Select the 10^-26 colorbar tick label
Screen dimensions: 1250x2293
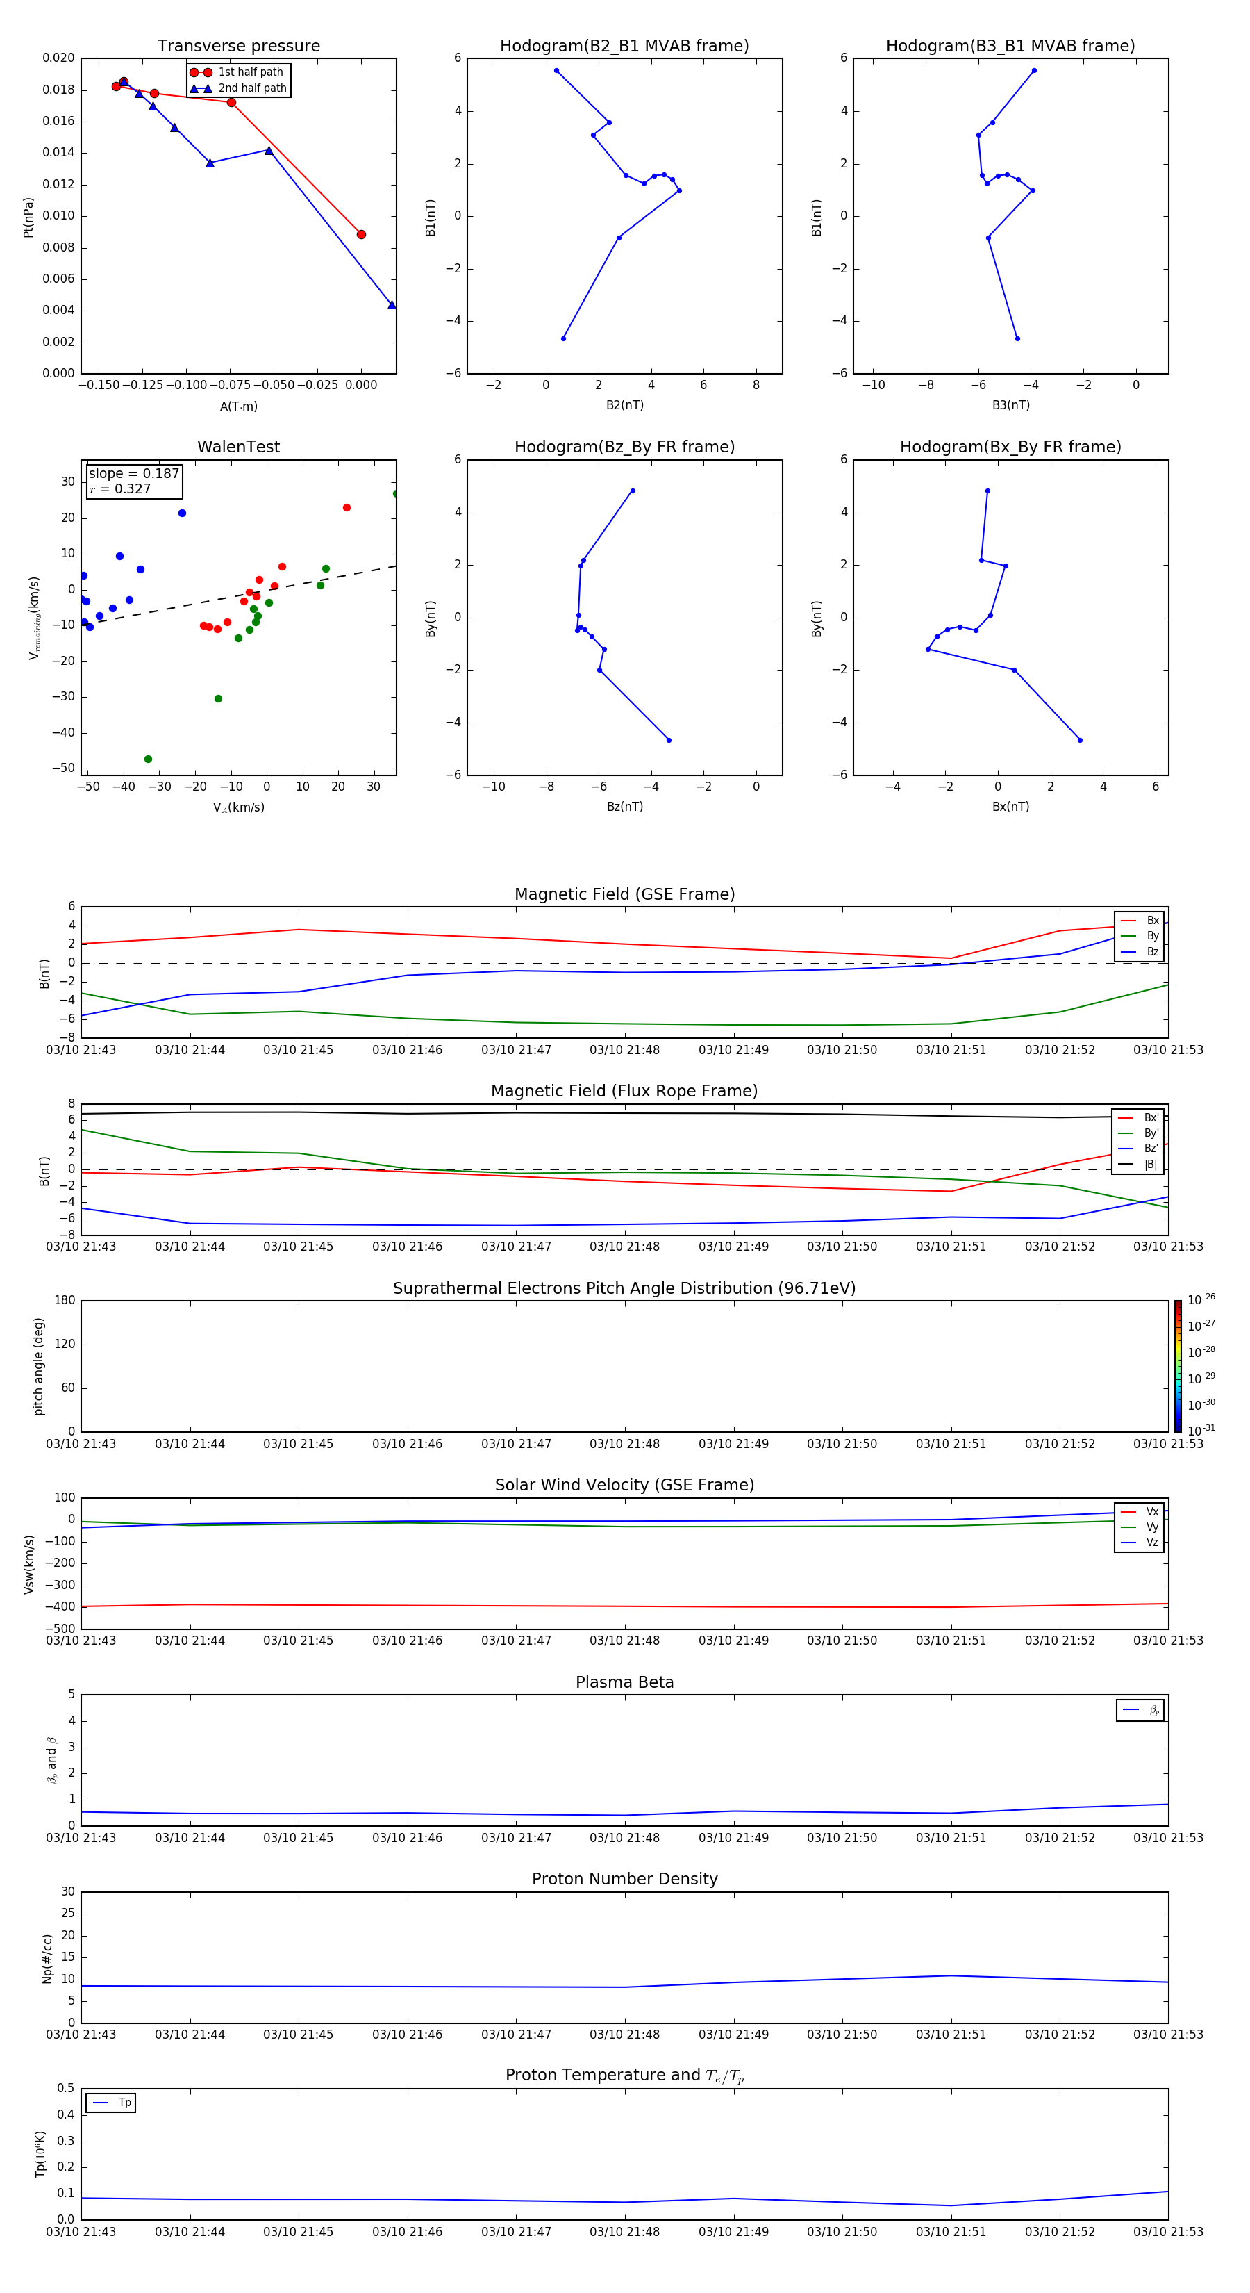(x=1201, y=1299)
